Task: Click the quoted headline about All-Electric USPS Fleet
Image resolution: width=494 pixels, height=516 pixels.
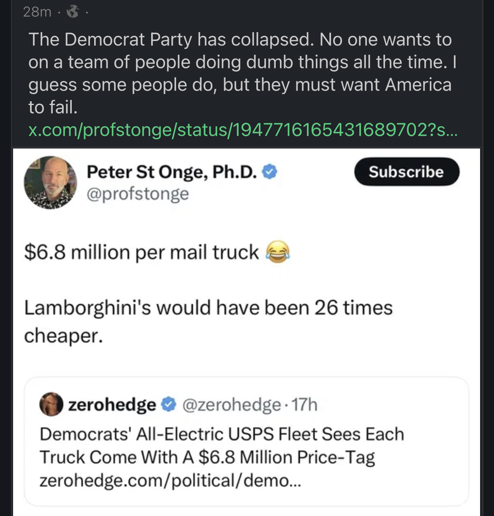Action: 222,446
